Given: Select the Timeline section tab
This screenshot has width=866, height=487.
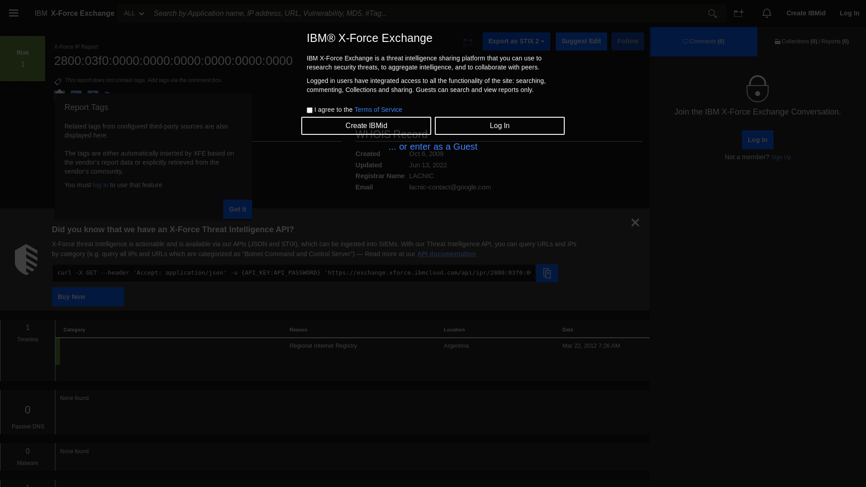Looking at the screenshot, I should click(x=28, y=350).
